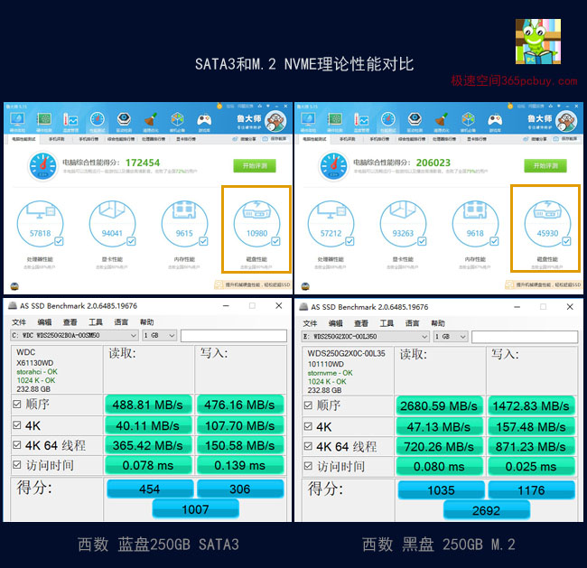Open 帮助 menu in the E: drive AS SSD window
The image size is (587, 568).
(438, 323)
